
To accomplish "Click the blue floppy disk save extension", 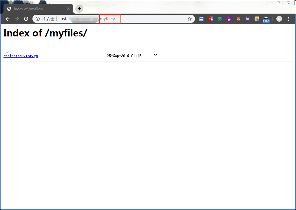I will coord(201,19).
